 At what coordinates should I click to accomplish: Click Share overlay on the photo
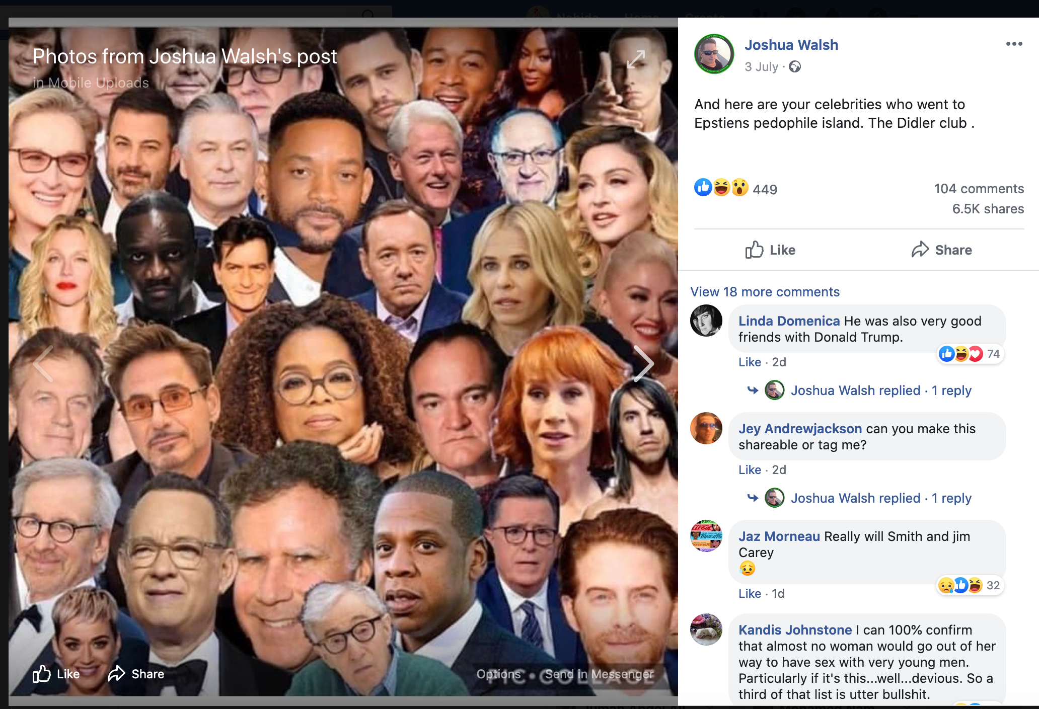point(136,674)
